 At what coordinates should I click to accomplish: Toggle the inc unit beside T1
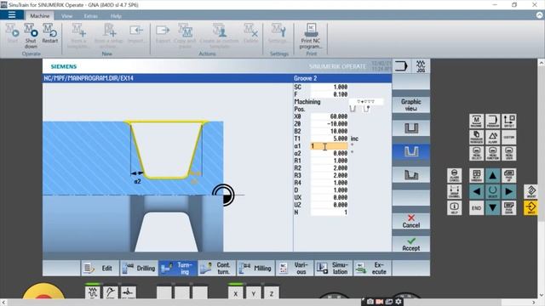(x=354, y=139)
